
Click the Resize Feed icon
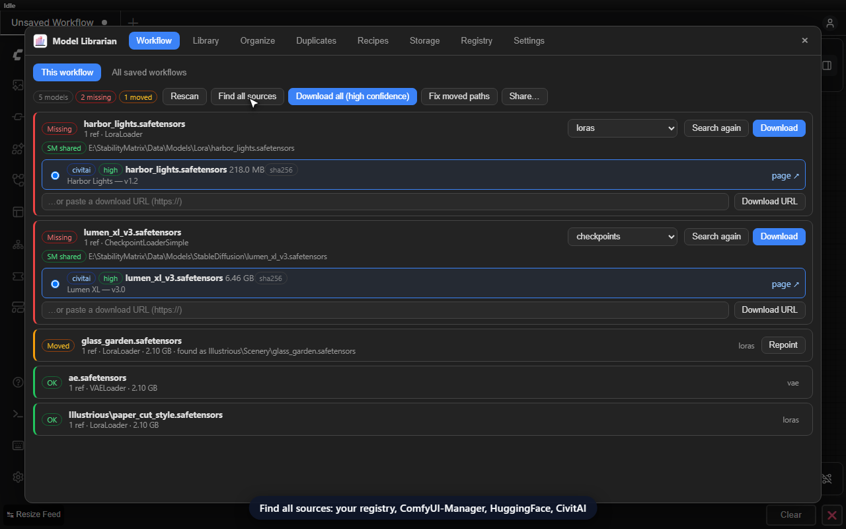pyautogui.click(x=11, y=514)
